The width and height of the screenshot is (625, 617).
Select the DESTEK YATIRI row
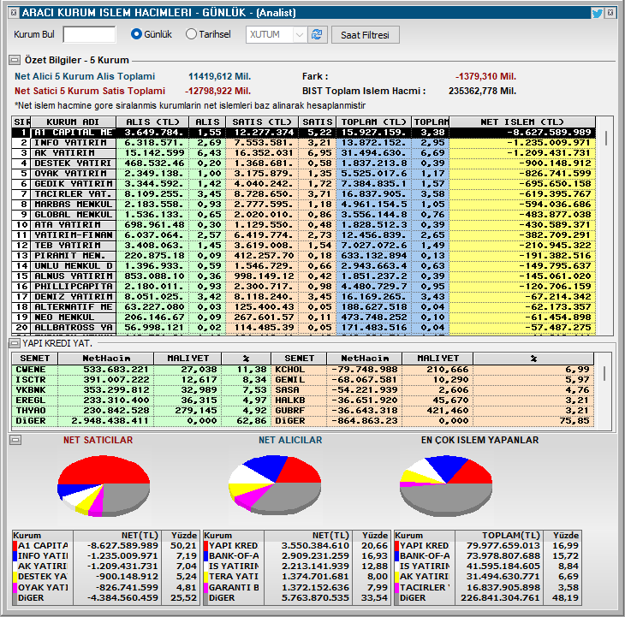point(304,163)
